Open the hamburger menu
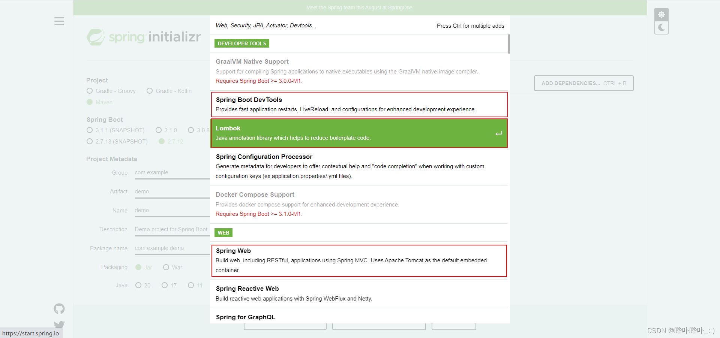720x338 pixels. (59, 21)
